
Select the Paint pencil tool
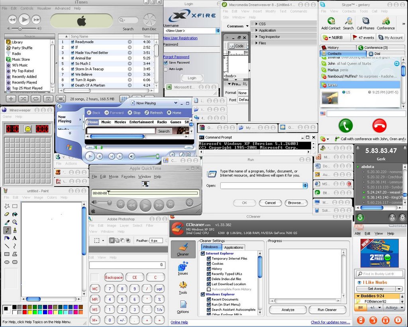[7, 230]
